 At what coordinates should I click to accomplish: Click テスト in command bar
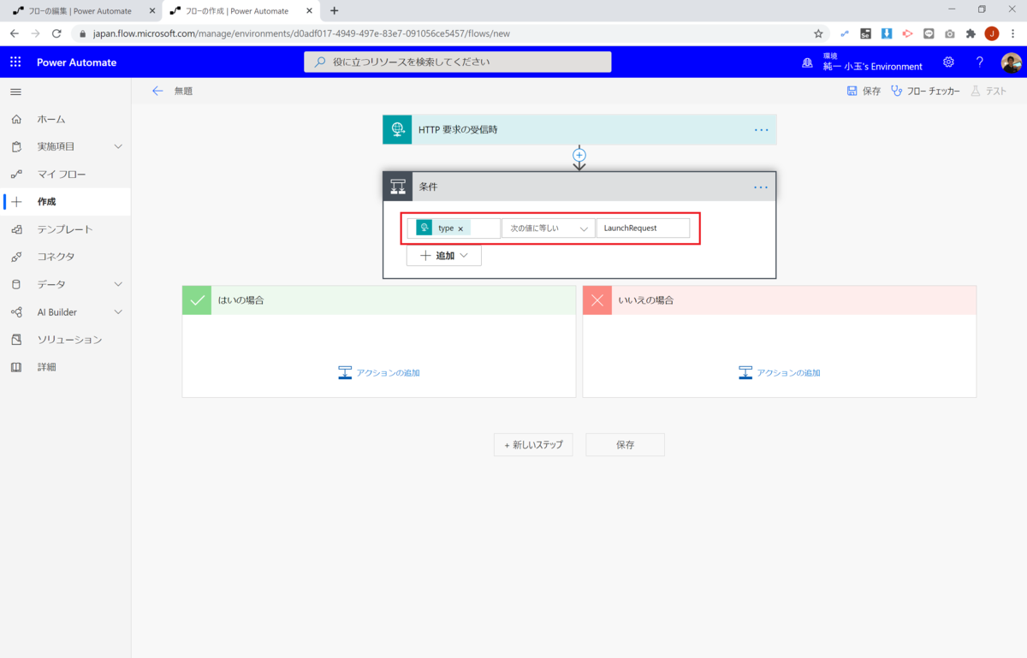(x=988, y=91)
